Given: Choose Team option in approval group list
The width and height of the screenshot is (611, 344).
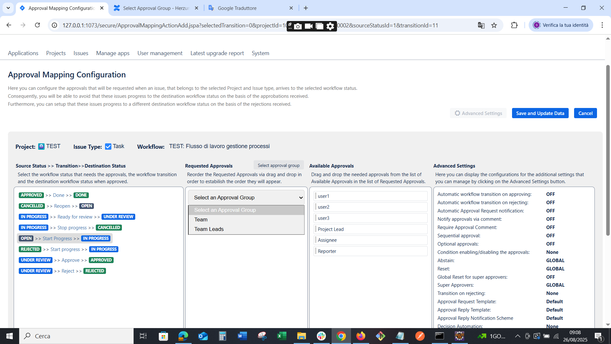Looking at the screenshot, I should (x=201, y=219).
